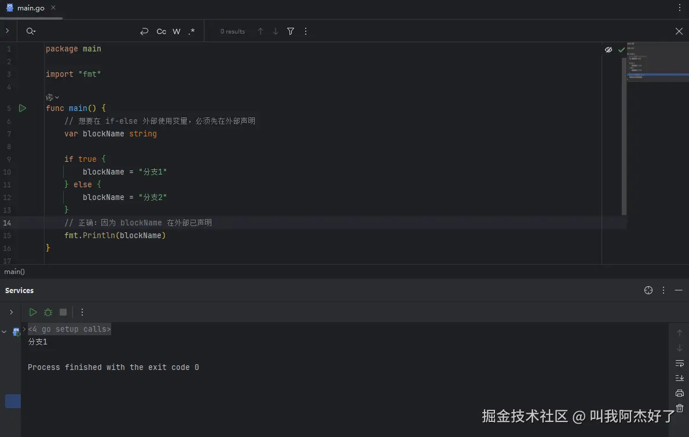Click 'var blockName string' declaration
This screenshot has height=437, width=689.
[110, 134]
